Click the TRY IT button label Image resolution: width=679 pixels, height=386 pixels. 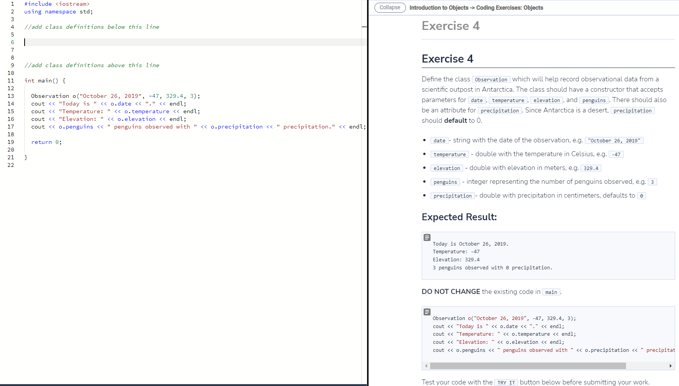pos(506,382)
